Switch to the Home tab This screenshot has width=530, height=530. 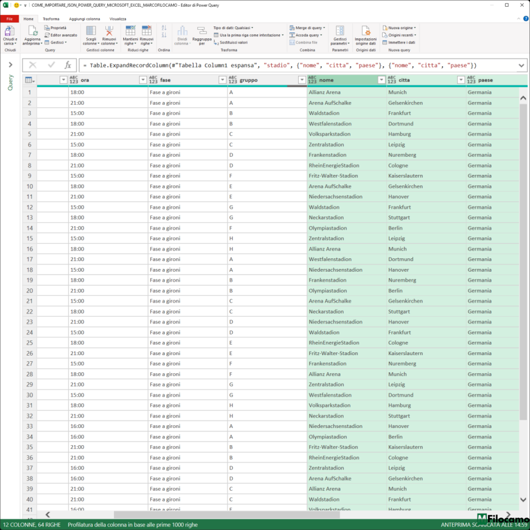coord(28,19)
